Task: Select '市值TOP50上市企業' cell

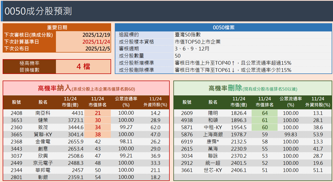Action: [x=198, y=42]
